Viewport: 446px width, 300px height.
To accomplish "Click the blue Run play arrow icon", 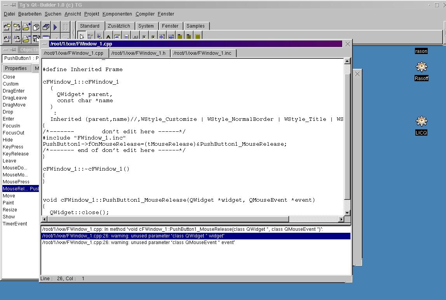I will [55, 27].
